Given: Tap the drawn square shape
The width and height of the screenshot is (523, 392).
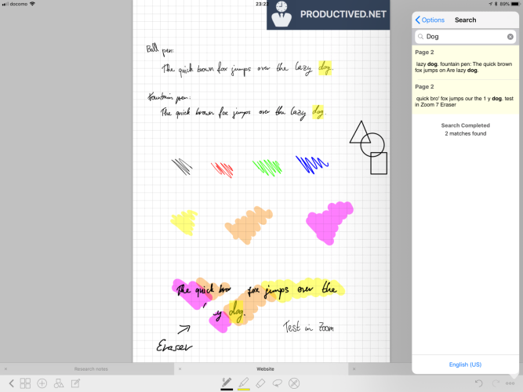Looking at the screenshot, I should [x=379, y=163].
